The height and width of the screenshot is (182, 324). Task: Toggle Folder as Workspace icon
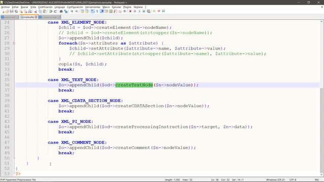[120, 11]
